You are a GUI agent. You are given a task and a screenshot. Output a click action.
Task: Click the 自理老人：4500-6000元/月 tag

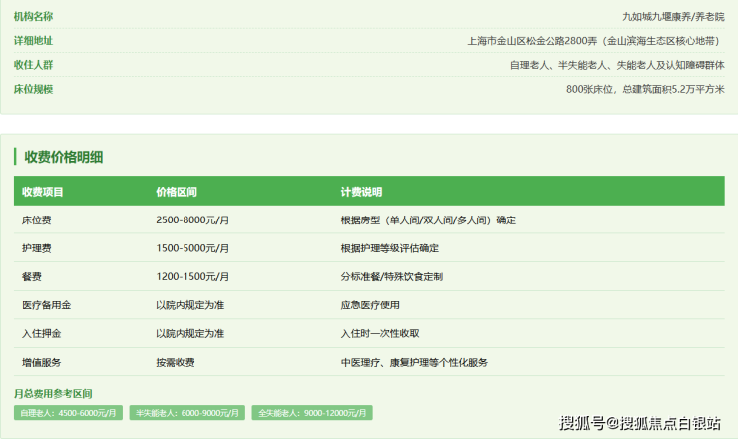68,413
